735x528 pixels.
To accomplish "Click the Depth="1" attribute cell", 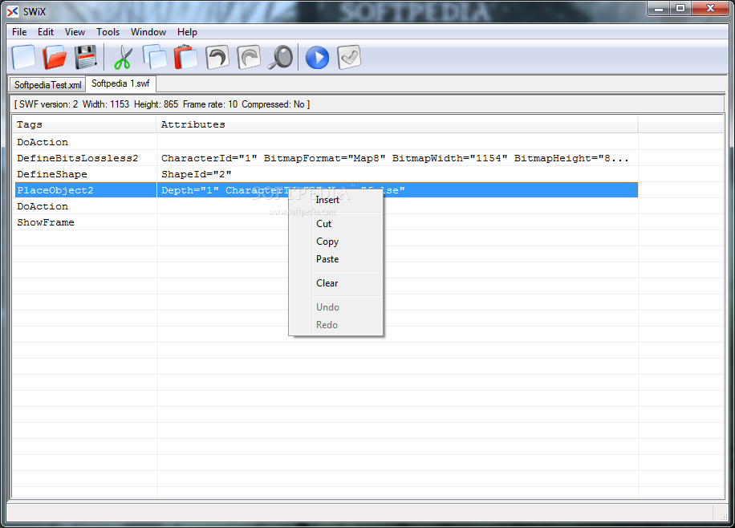I will [x=397, y=190].
